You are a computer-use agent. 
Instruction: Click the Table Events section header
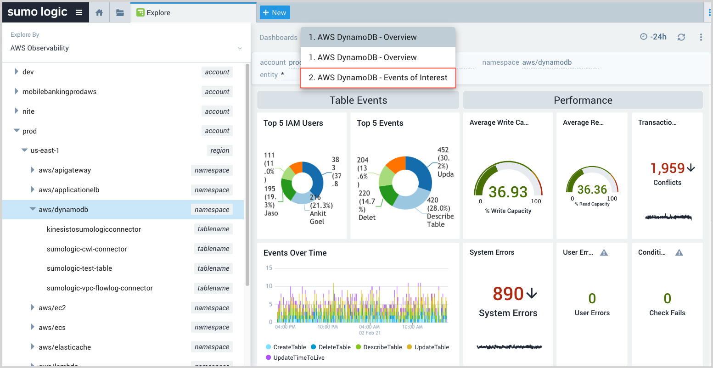point(358,100)
